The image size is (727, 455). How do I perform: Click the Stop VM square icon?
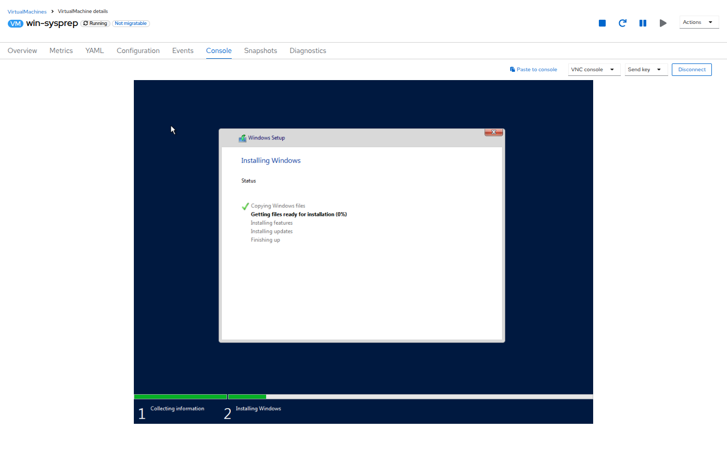coord(602,23)
